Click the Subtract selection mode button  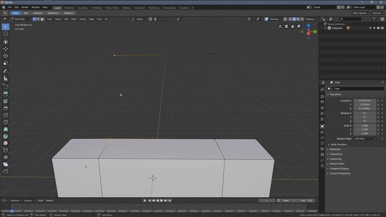[x=37, y=13]
